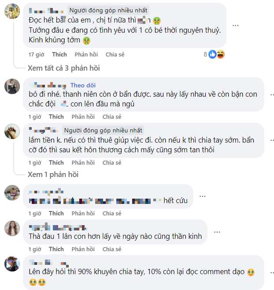Open more options on the 'hết cứu' comment

click(x=202, y=196)
